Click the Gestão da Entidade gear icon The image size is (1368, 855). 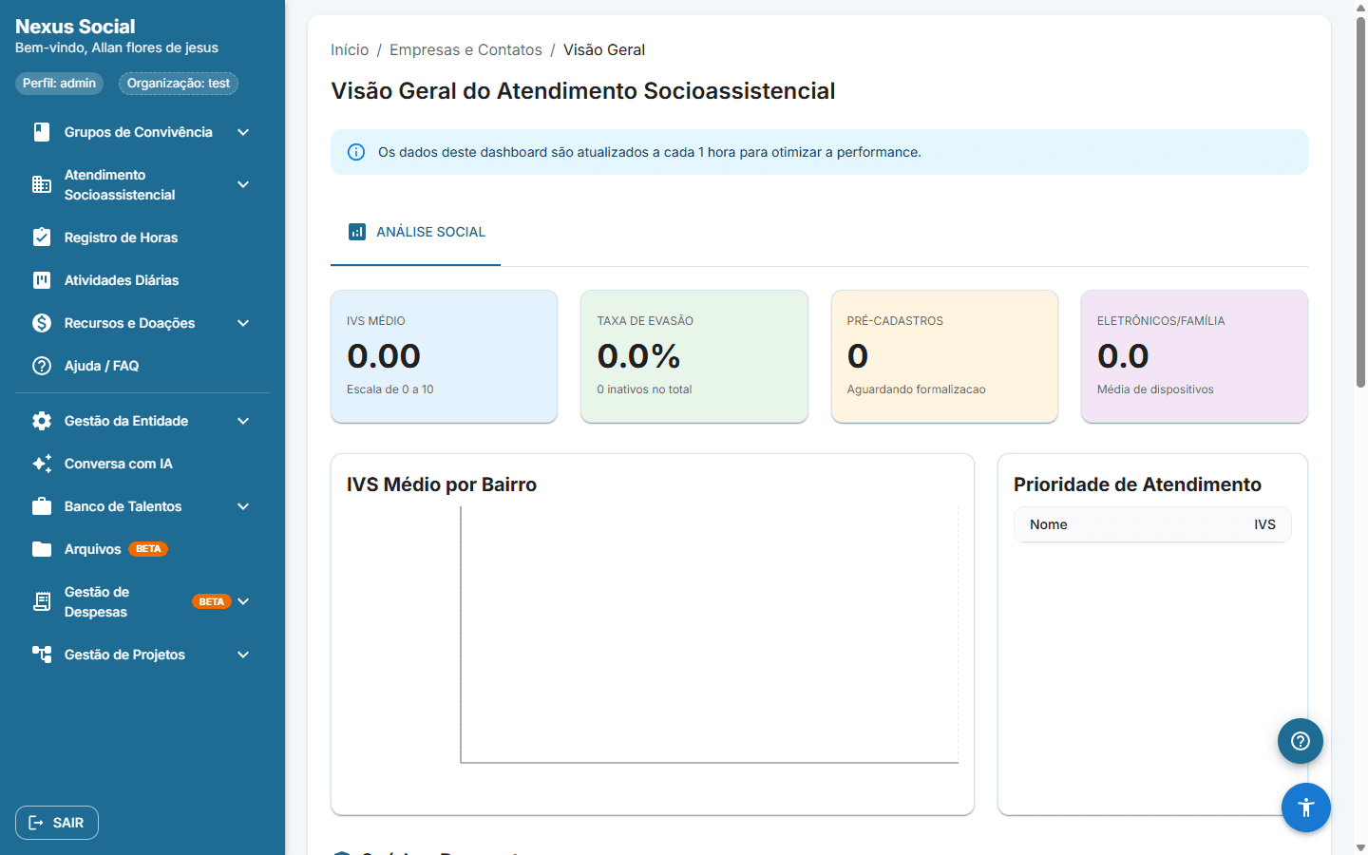(42, 421)
